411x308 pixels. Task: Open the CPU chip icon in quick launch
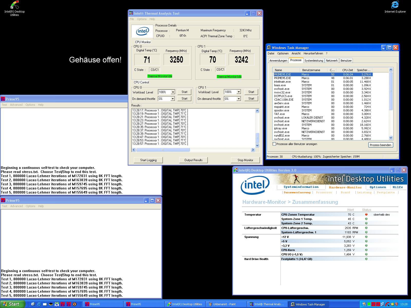tap(51, 304)
